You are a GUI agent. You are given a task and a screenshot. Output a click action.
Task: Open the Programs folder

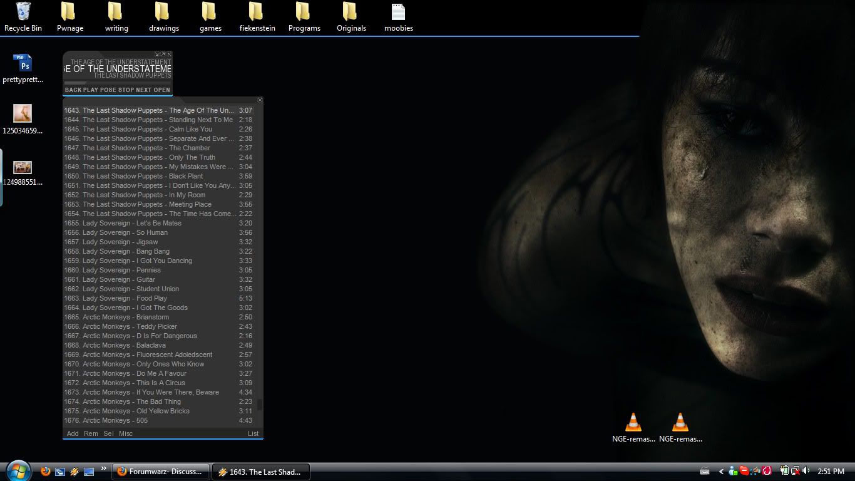(x=304, y=17)
